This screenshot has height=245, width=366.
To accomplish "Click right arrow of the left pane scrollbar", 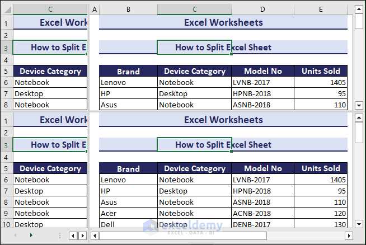I will click(x=83, y=235).
